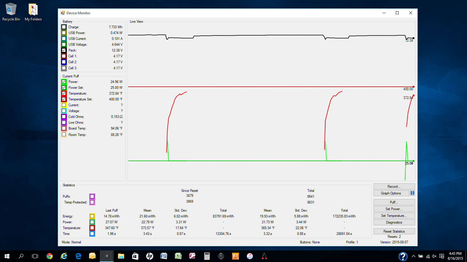This screenshot has width=467, height=262.
Task: Launch iTunes from the taskbar
Action: [250, 256]
